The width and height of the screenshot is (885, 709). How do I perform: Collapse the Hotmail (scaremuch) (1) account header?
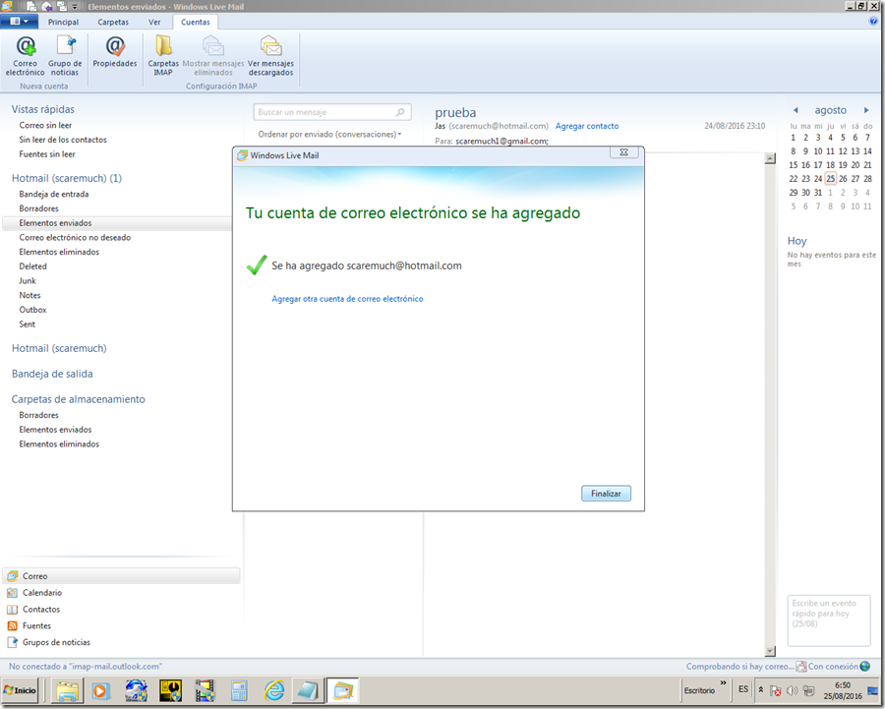67,178
